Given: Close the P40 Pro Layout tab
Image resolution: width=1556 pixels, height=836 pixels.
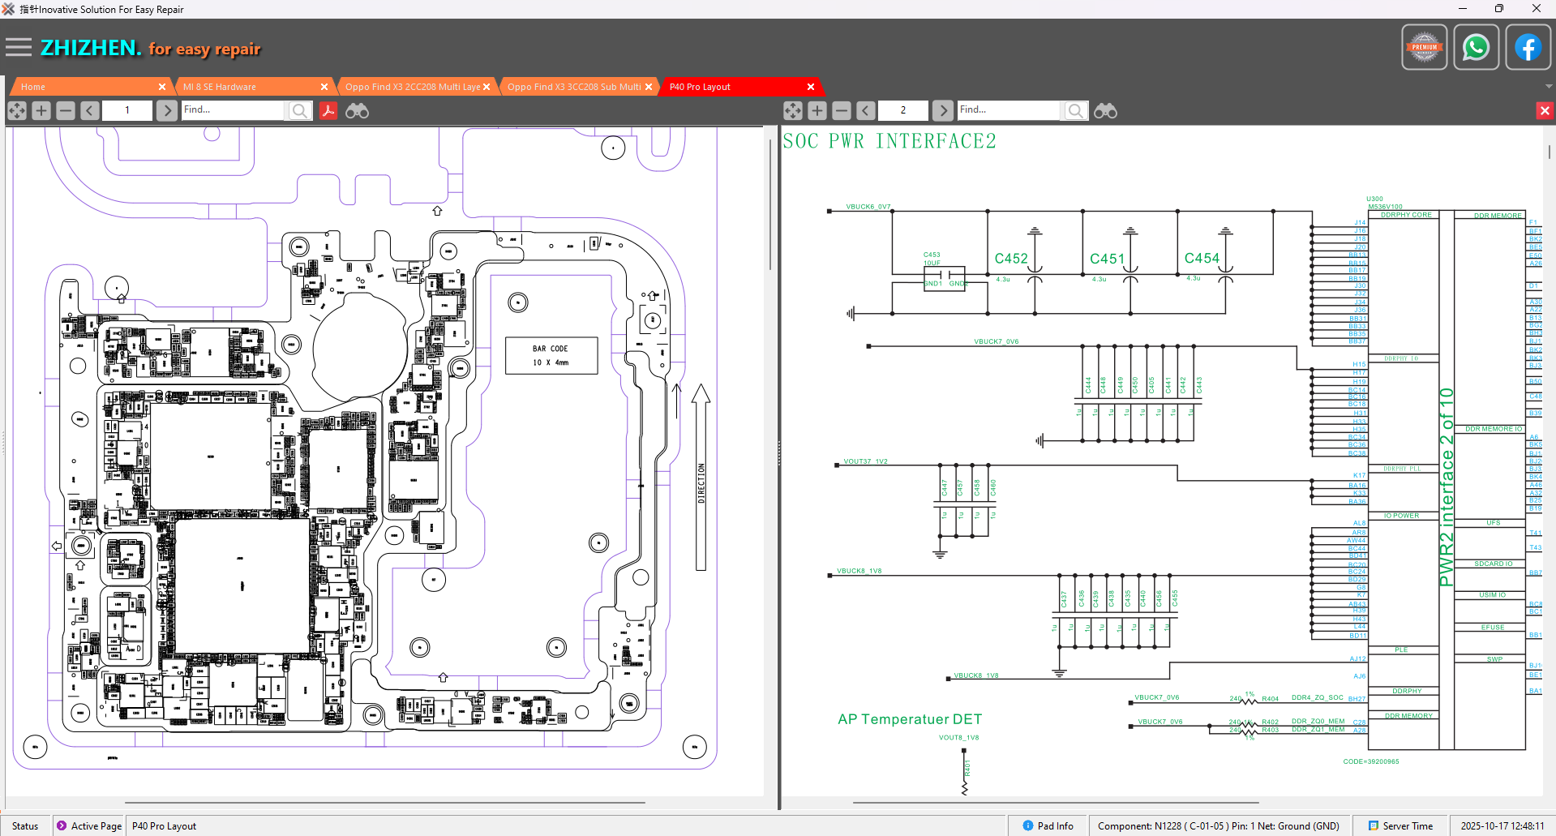Looking at the screenshot, I should pos(811,87).
